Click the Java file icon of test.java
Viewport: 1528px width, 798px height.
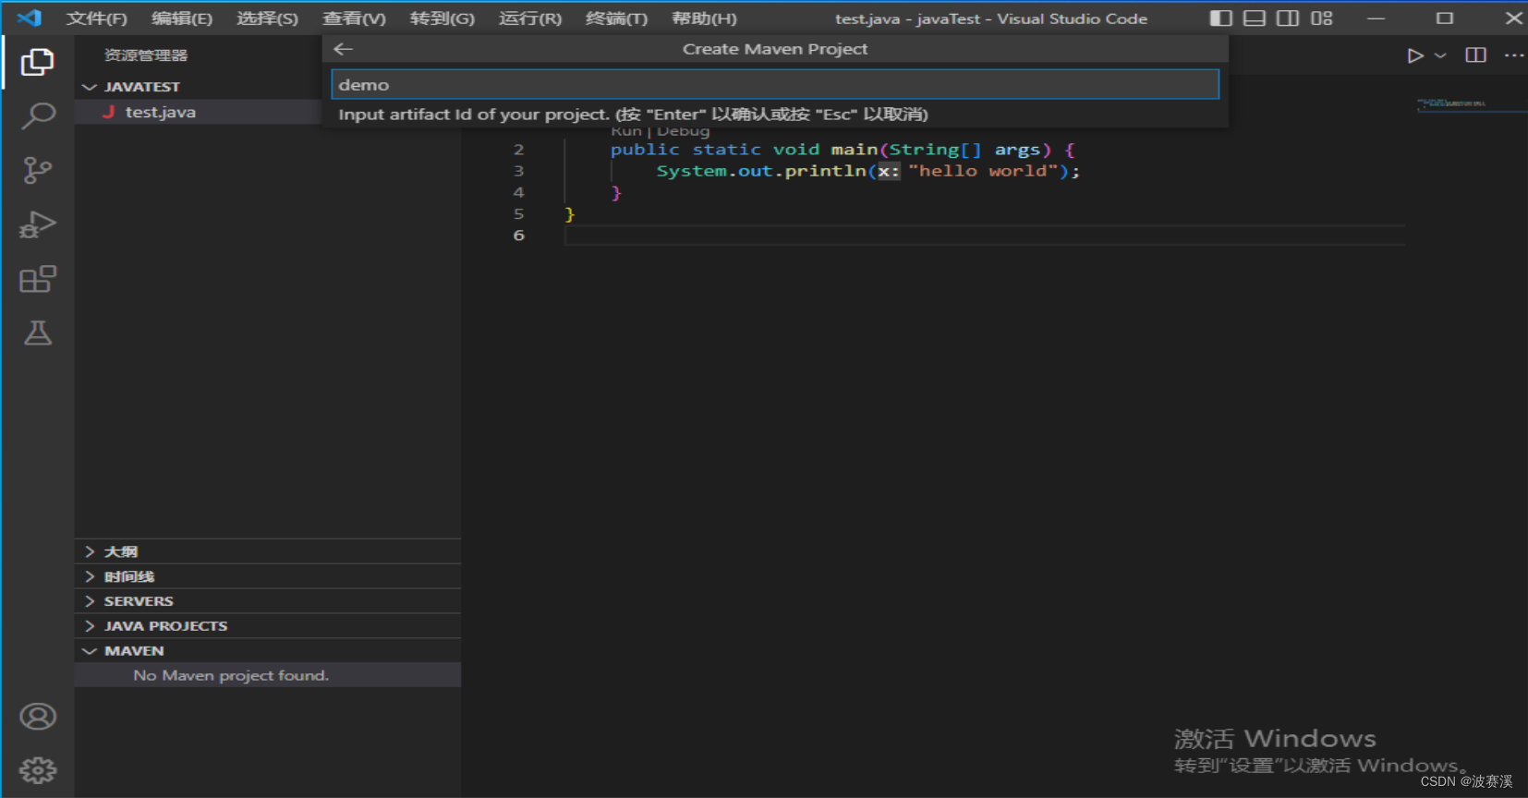(x=109, y=112)
